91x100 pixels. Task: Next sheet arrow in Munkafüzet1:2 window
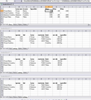(5, 97)
